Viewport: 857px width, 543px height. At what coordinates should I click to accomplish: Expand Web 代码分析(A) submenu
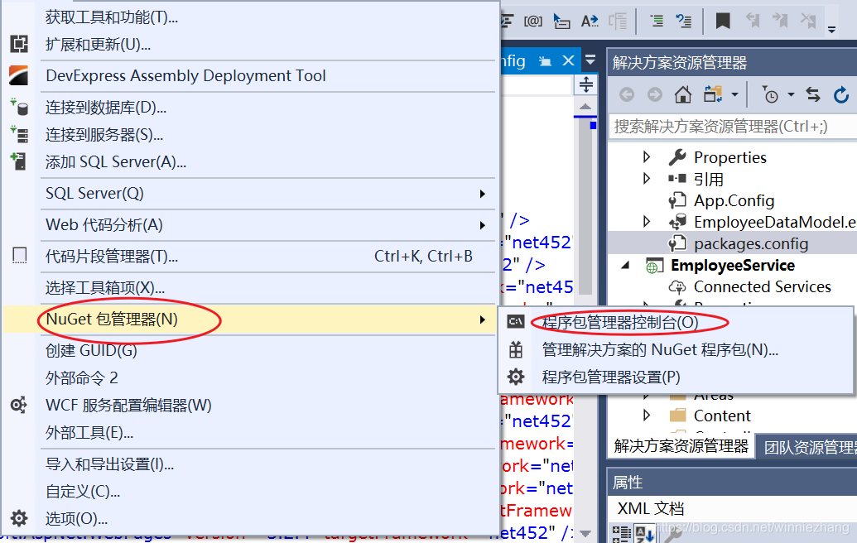[248, 225]
